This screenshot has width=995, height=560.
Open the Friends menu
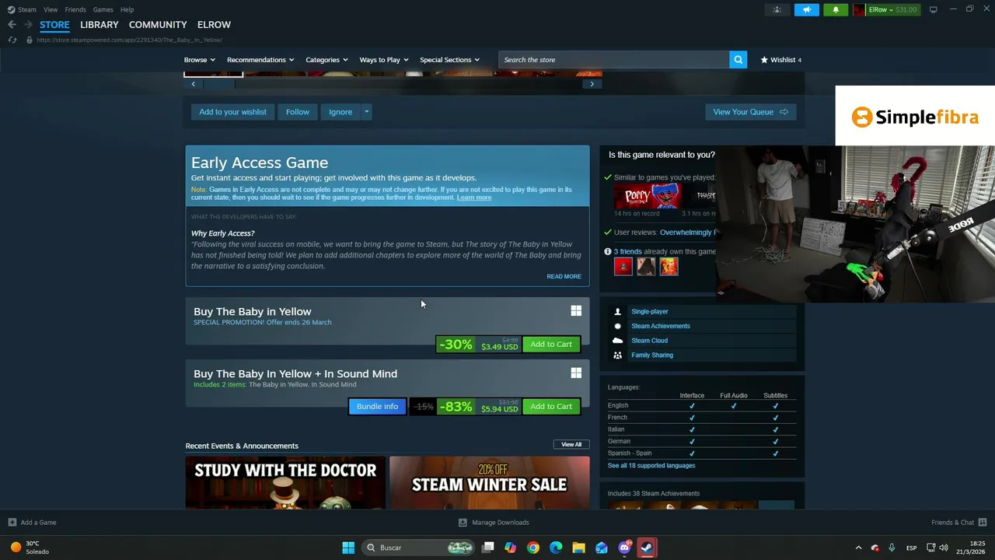pyautogui.click(x=75, y=9)
